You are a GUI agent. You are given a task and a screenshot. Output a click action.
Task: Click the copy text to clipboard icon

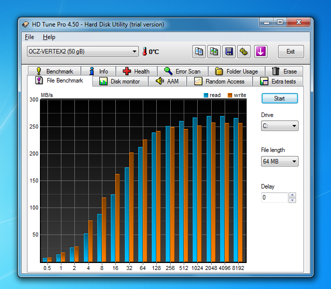(199, 51)
